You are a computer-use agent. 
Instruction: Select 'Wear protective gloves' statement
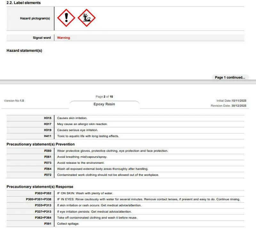coord(113,151)
